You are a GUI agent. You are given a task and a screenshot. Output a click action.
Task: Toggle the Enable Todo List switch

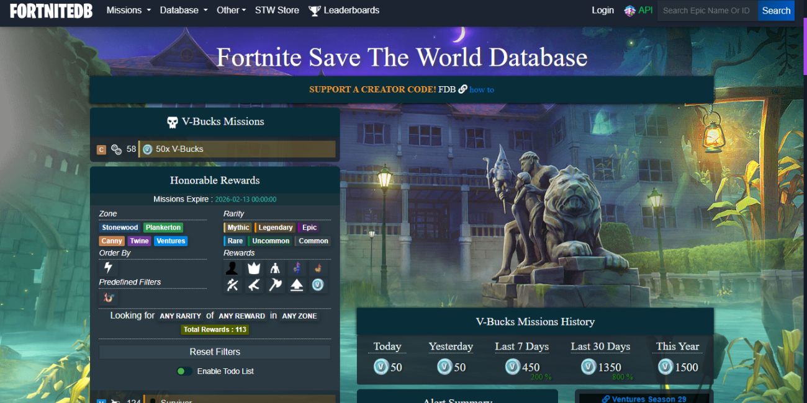tap(183, 370)
